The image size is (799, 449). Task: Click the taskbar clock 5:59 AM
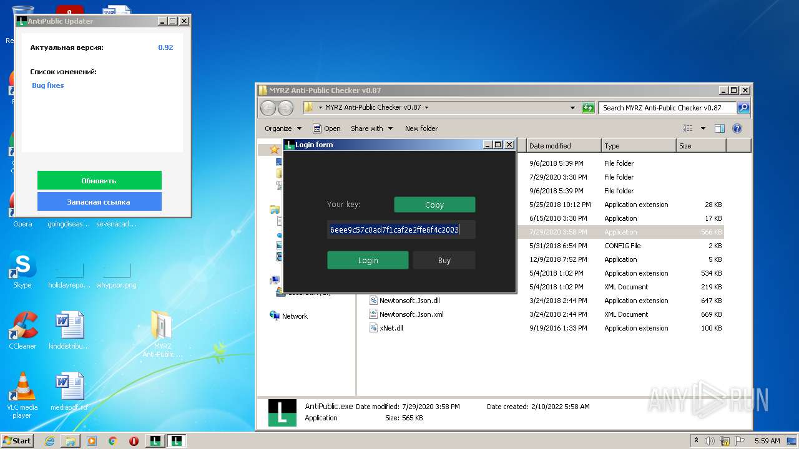(x=767, y=441)
